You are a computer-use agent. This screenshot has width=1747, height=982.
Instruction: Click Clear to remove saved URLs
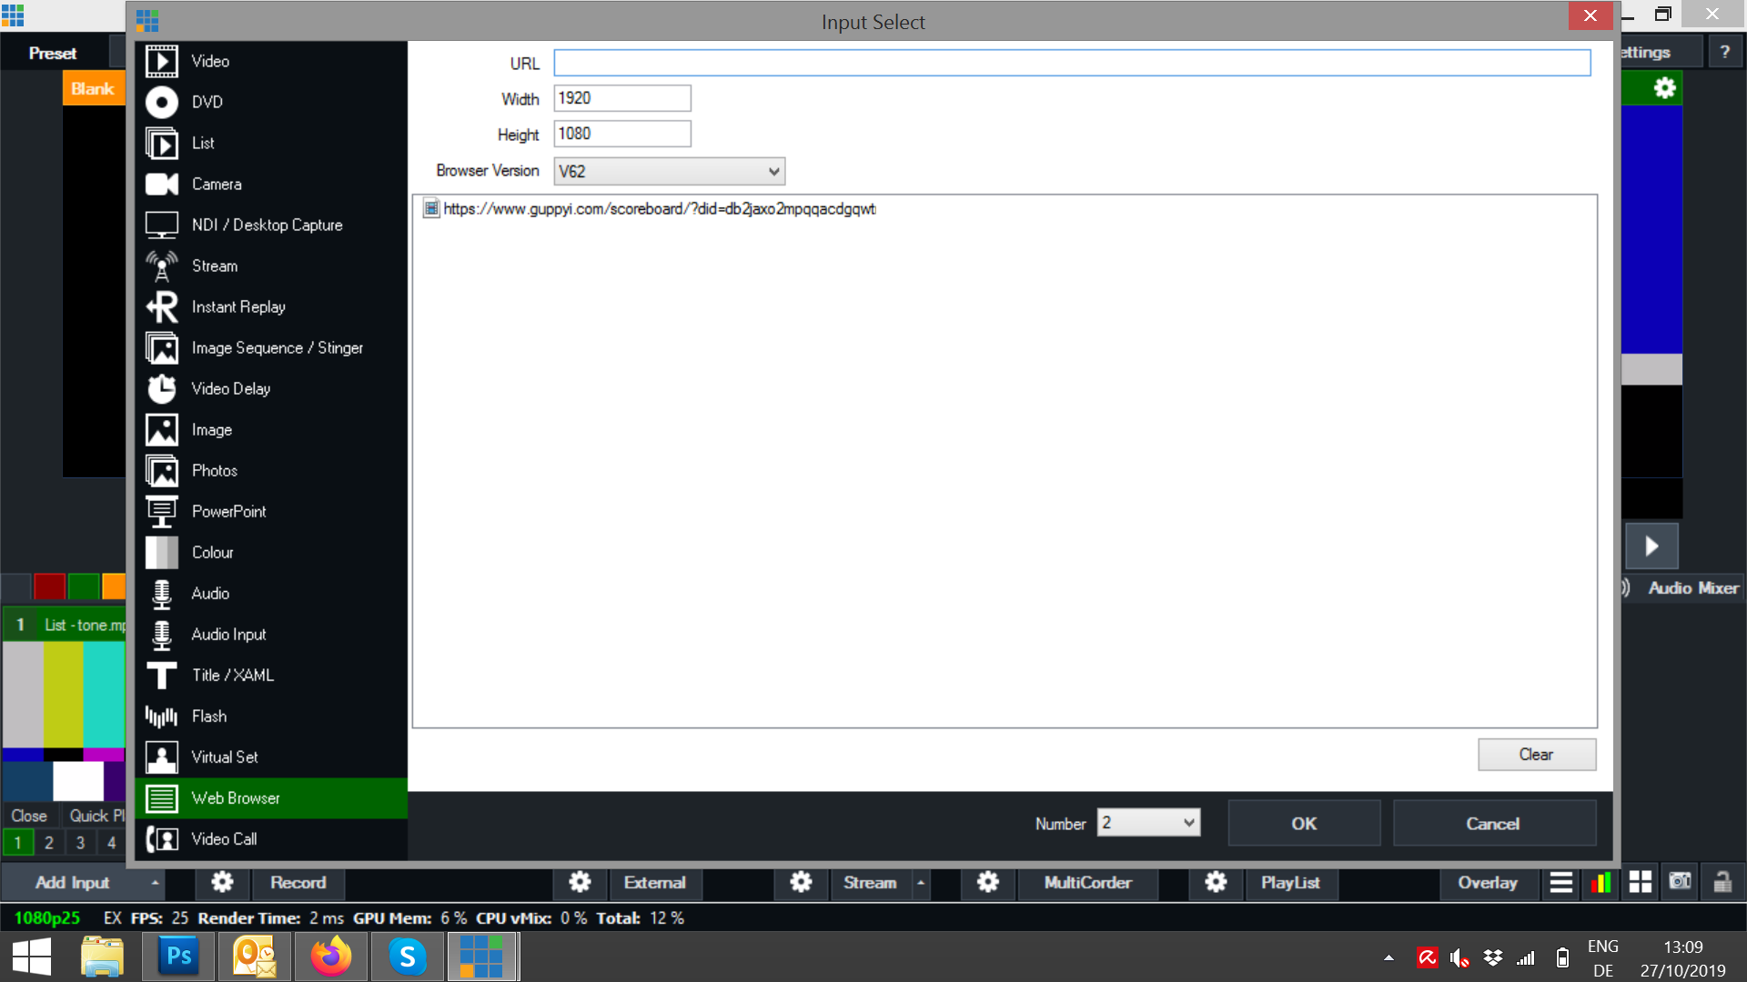click(x=1535, y=754)
